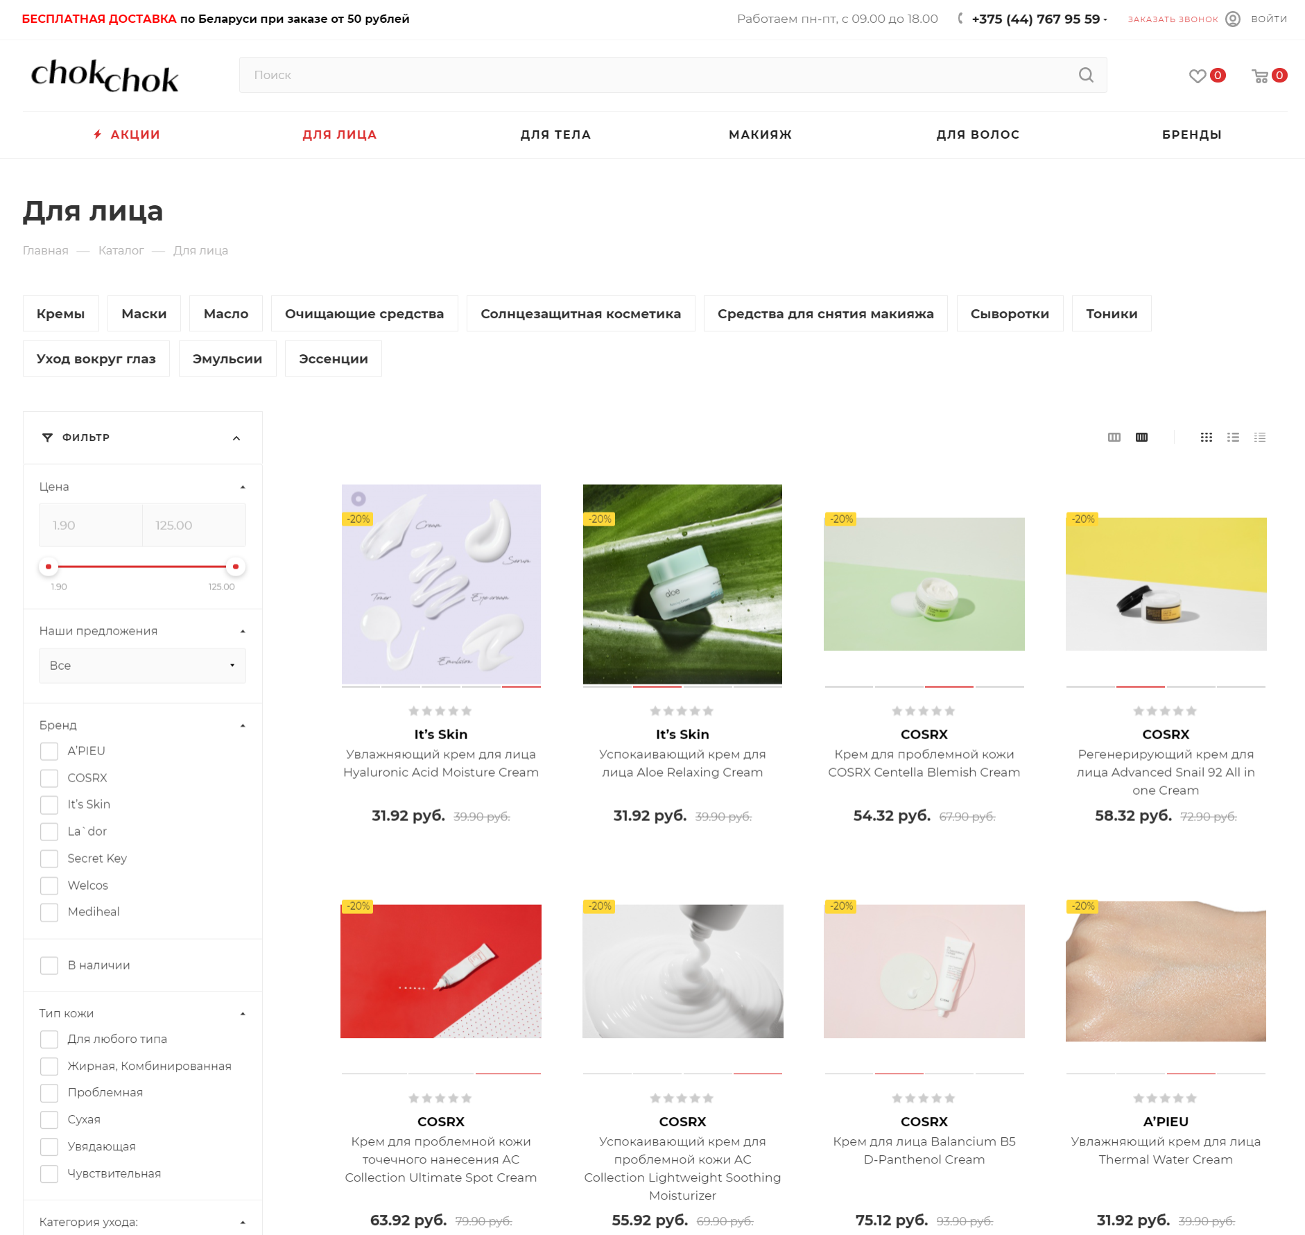Open the shopping cart icon

point(1260,76)
